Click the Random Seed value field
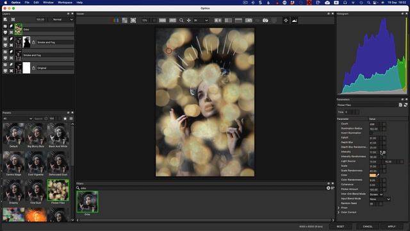The width and height of the screenshot is (410, 231). coord(372,204)
